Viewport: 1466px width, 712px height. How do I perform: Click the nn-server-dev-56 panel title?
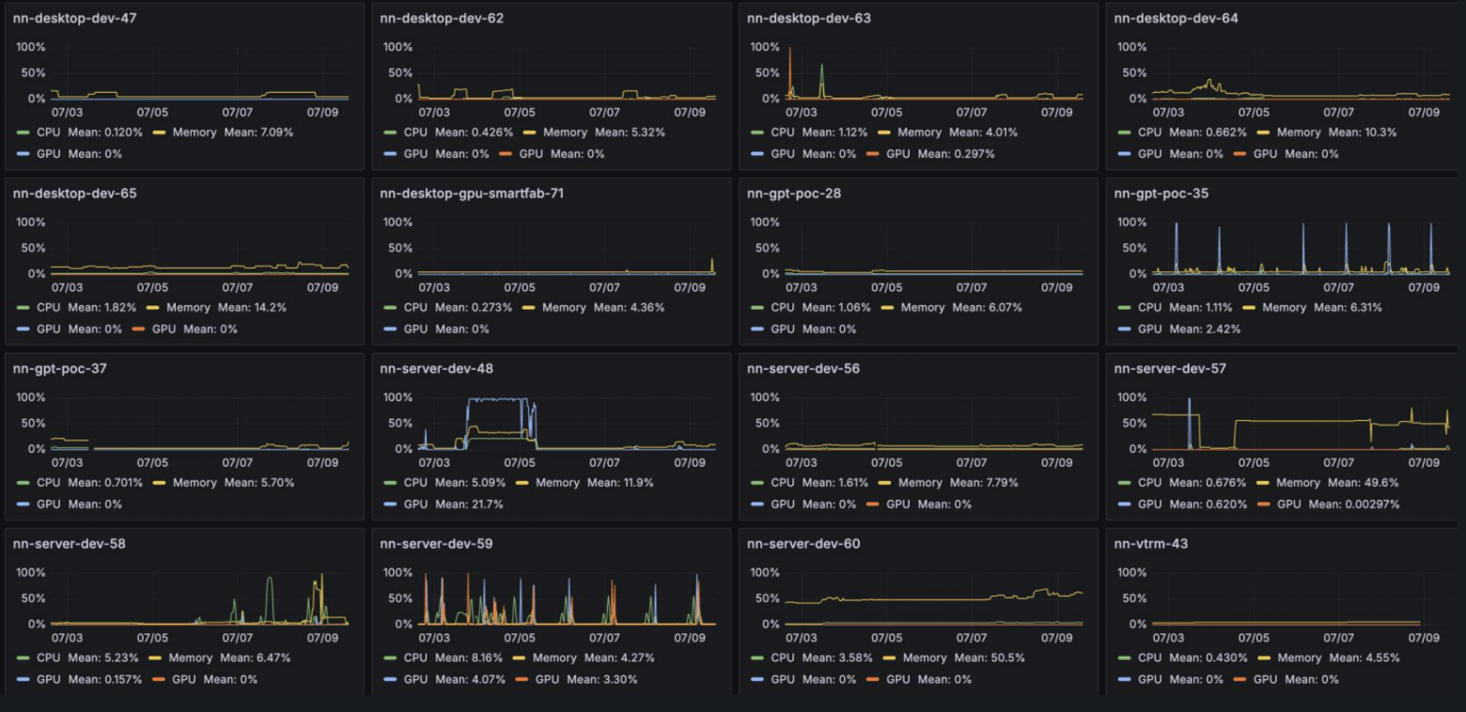(x=803, y=368)
